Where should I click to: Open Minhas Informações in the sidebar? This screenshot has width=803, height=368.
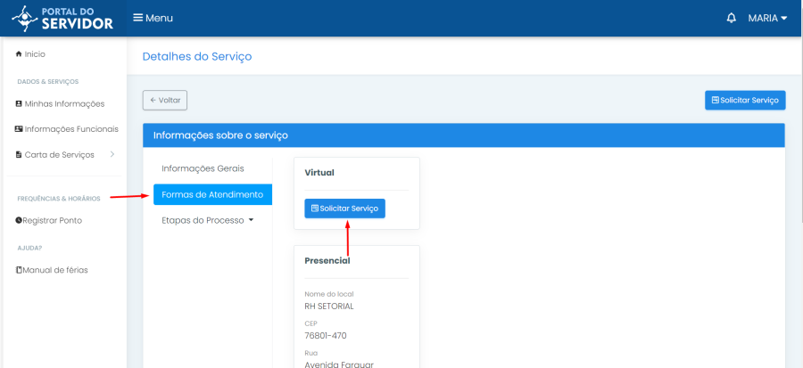[60, 103]
